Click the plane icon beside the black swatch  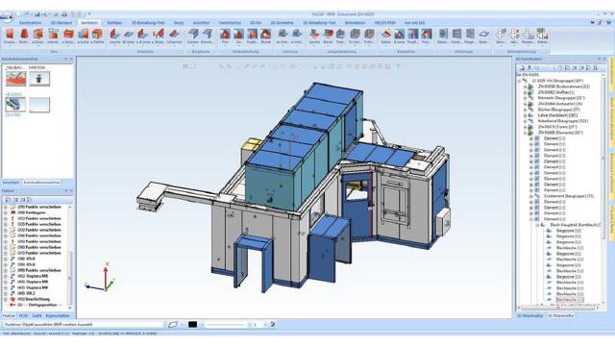[x=173, y=325]
